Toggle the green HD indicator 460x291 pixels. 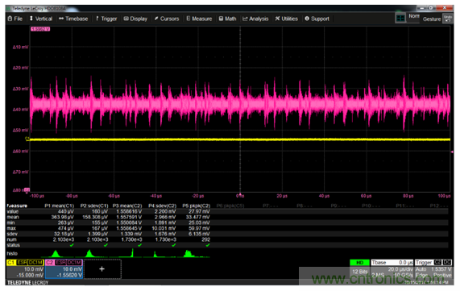click(359, 263)
